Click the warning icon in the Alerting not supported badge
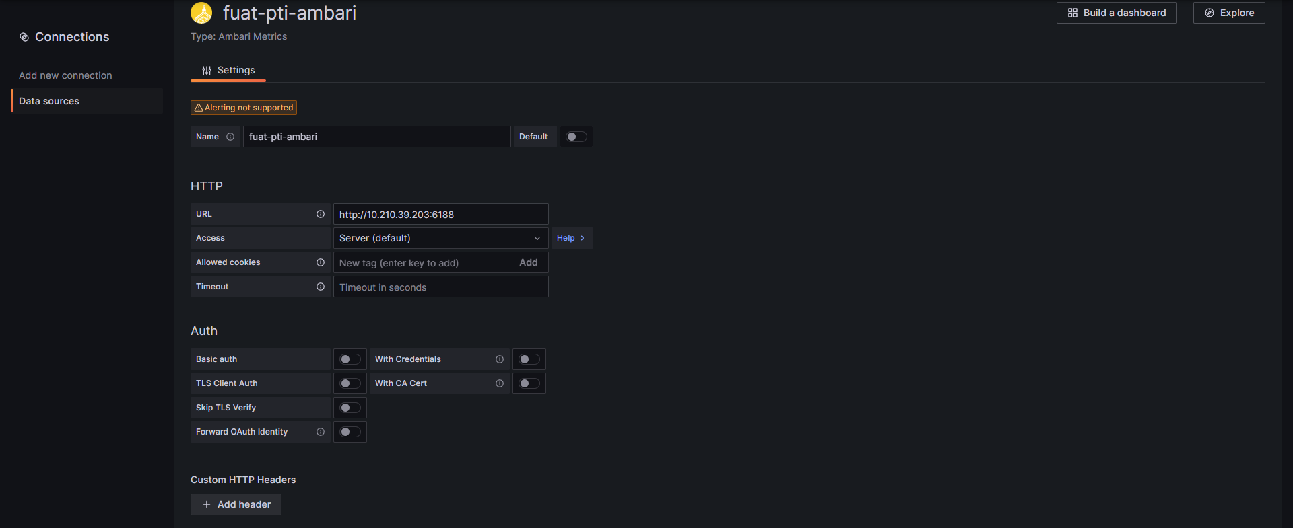This screenshot has width=1293, height=528. tap(199, 108)
